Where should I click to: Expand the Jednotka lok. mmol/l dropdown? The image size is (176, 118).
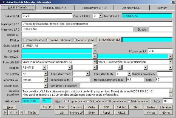[x=46, y=79]
